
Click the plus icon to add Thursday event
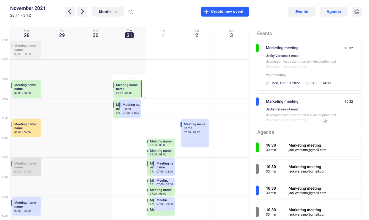133,79
